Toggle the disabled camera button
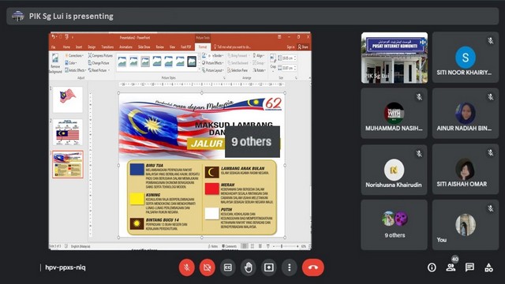The image size is (505, 284). [207, 267]
